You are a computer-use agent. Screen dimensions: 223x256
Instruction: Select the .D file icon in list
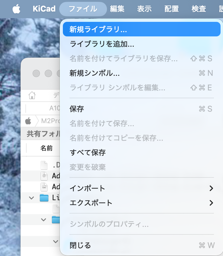[x=44, y=165]
